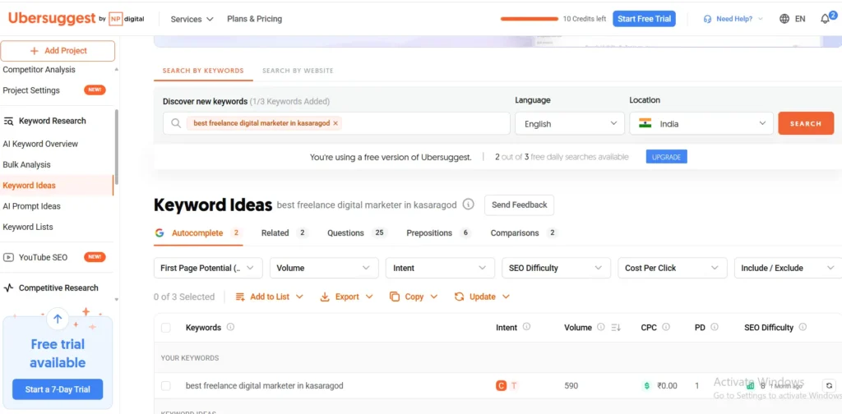Click the info icon beside Keyword Ideas title

469,205
